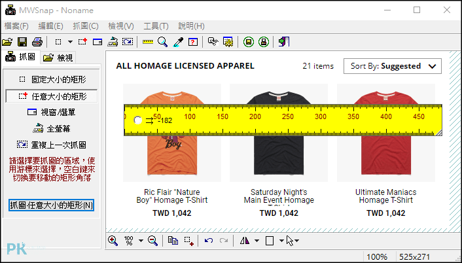Image resolution: width=462 pixels, height=263 pixels.
Task: Open frame border dropdown arrow
Action: pyautogui.click(x=281, y=241)
